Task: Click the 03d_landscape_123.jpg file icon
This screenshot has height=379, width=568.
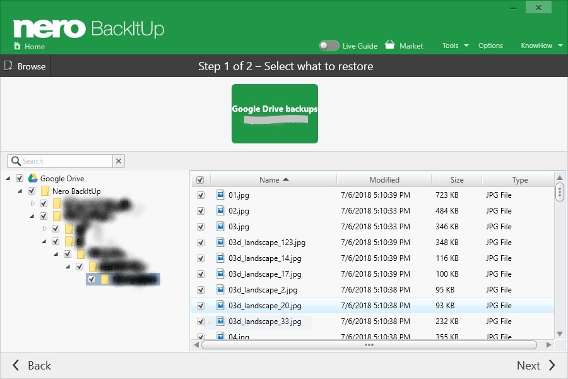Action: (220, 242)
